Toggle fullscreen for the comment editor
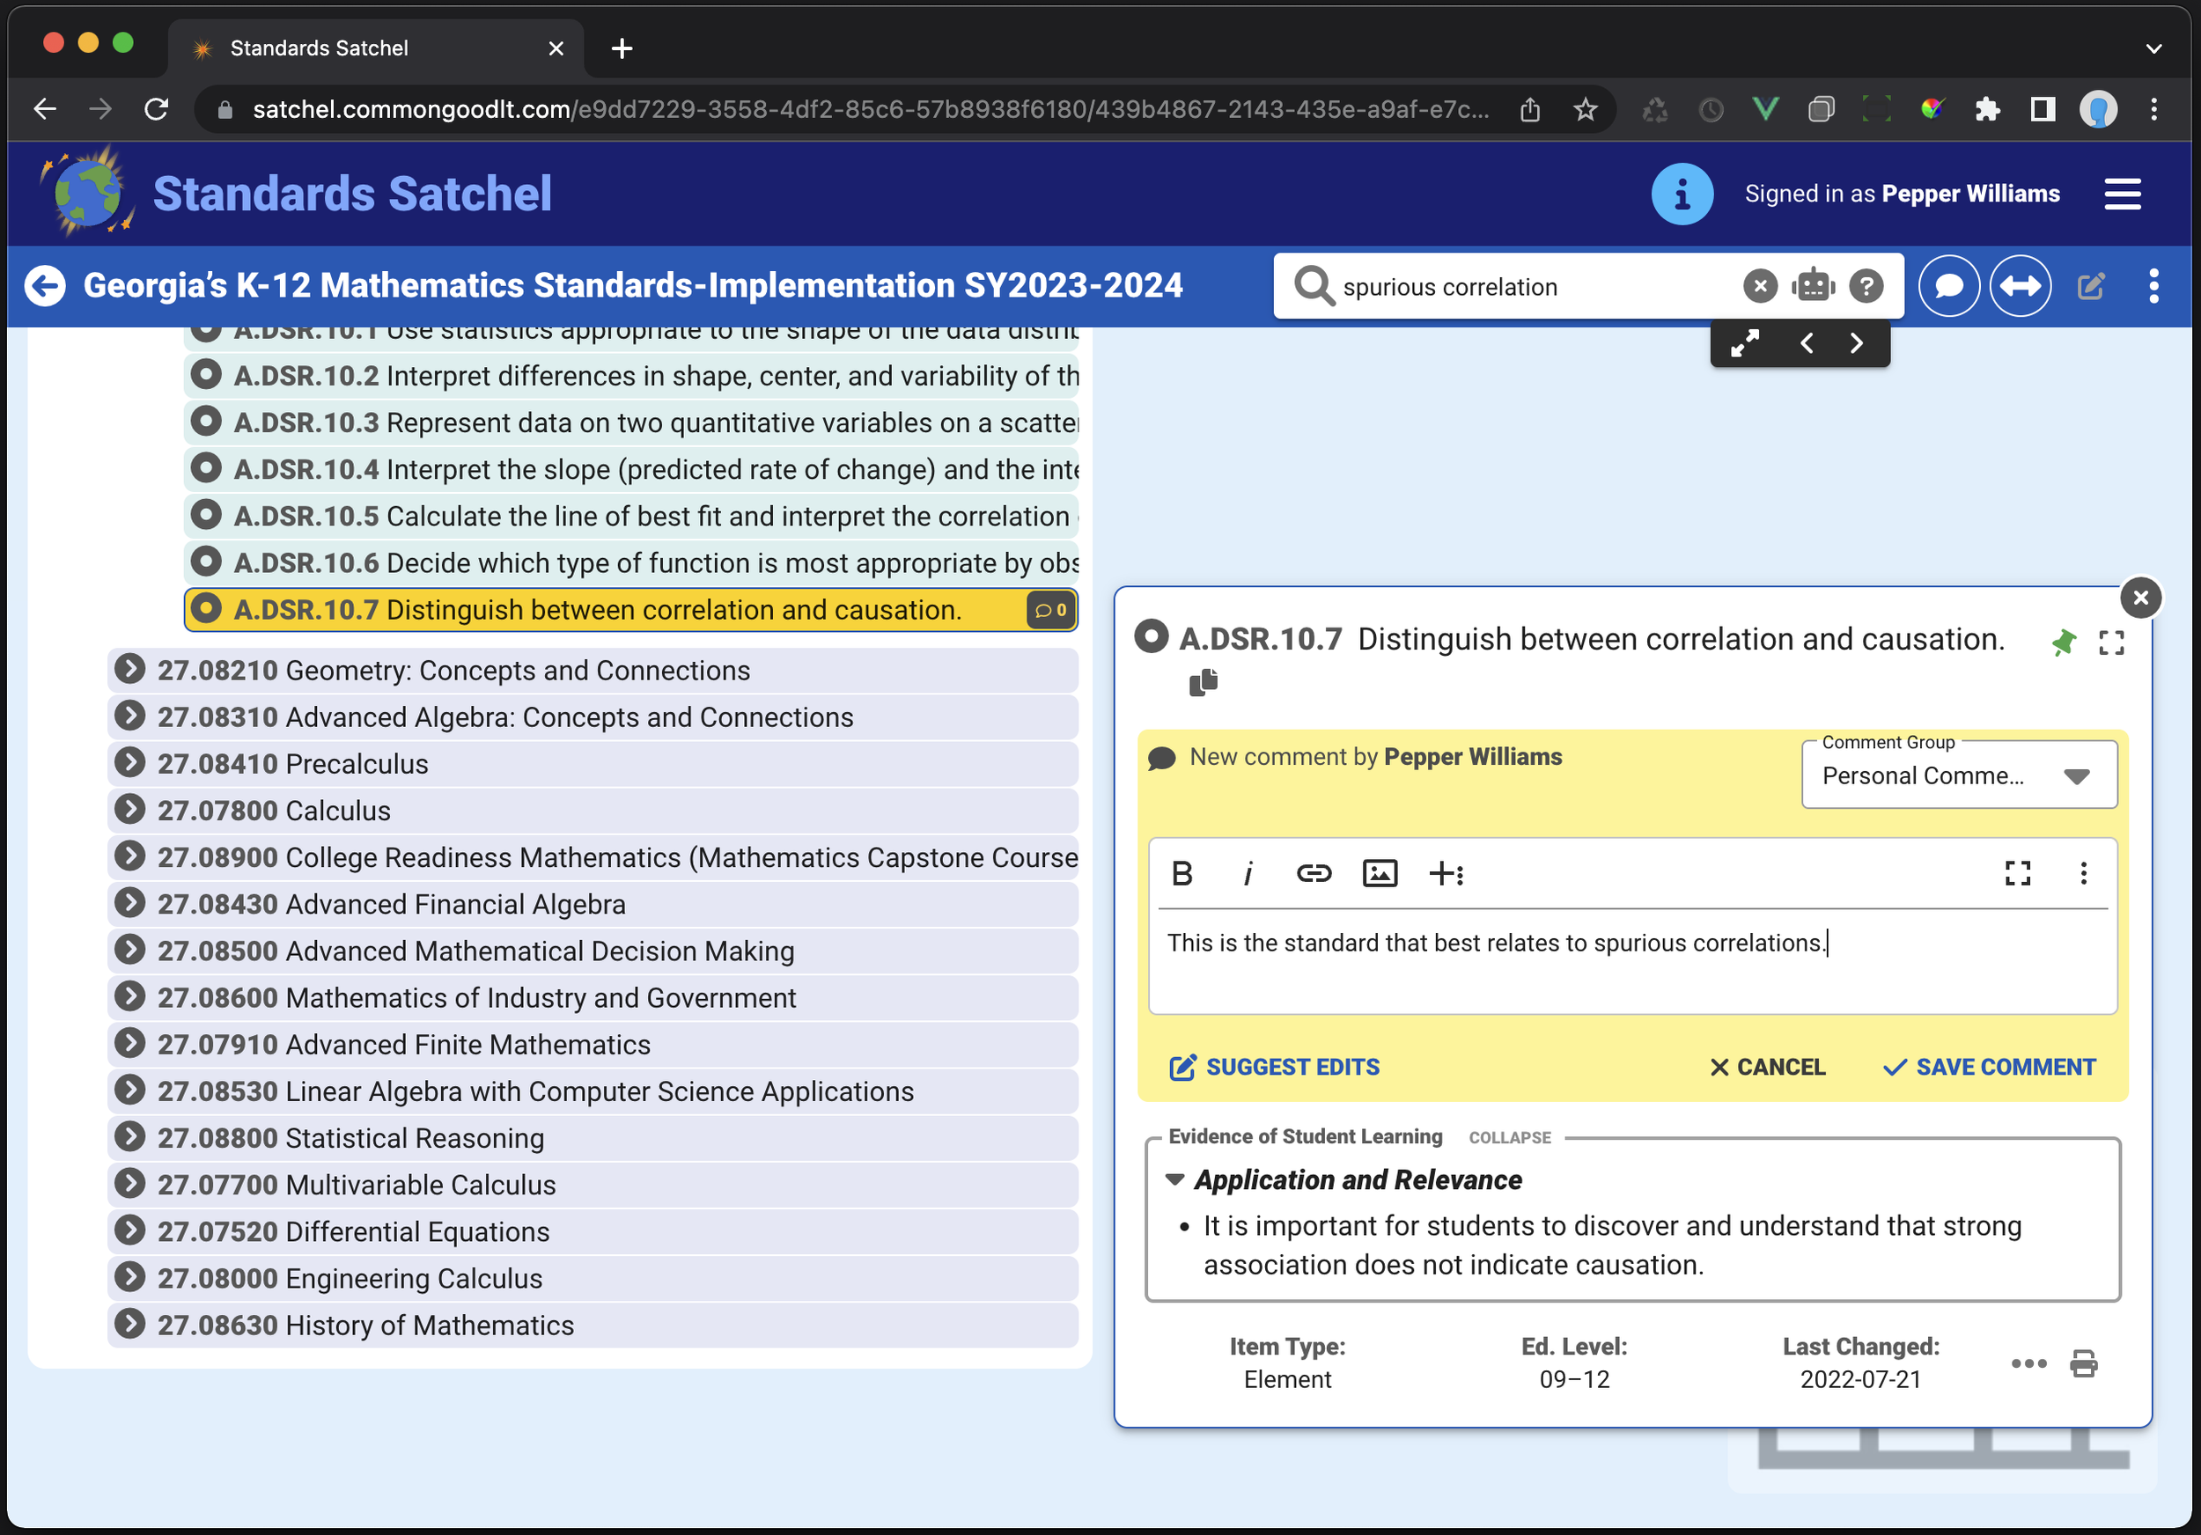 click(2018, 873)
